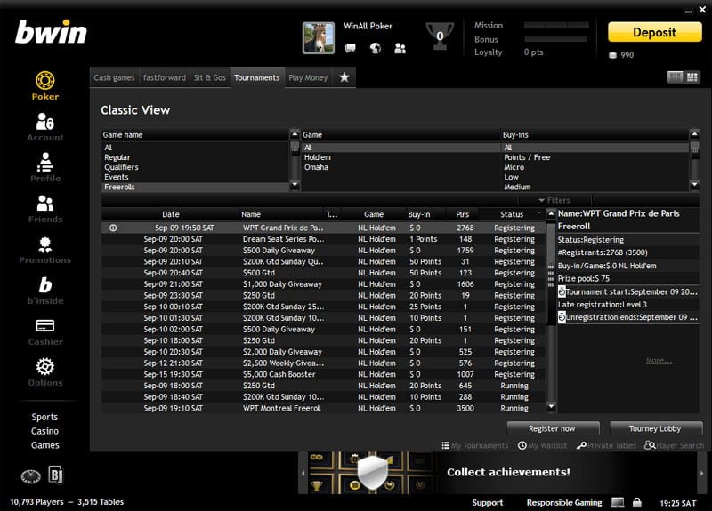Click the monitor connection icon in status bar
This screenshot has height=511, width=712.
tap(617, 502)
